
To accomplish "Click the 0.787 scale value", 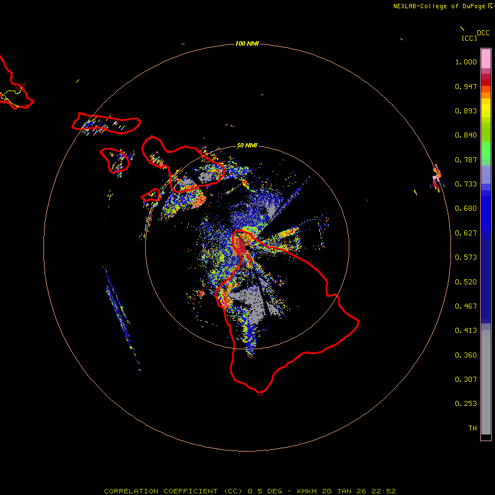I will coord(466,159).
